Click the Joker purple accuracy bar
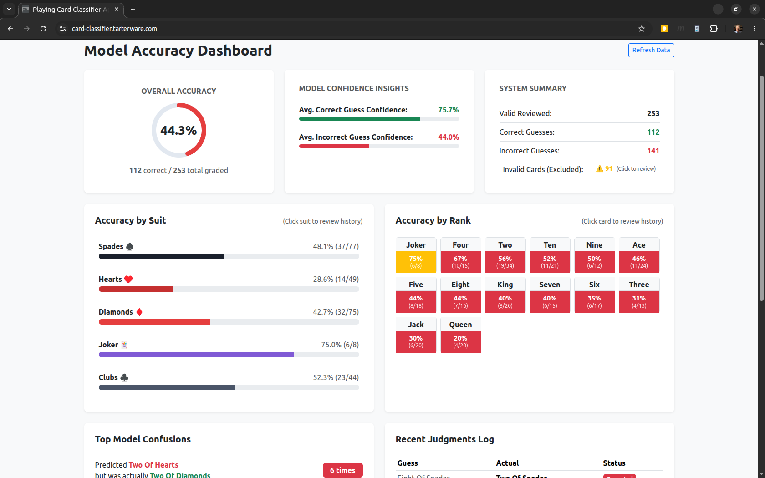 click(x=196, y=355)
